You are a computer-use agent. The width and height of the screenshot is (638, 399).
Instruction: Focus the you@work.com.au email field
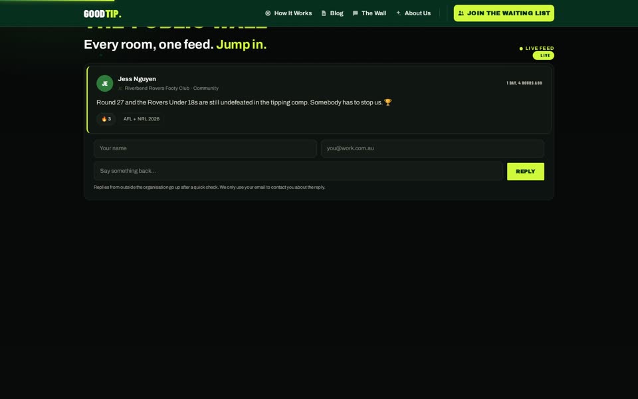(x=433, y=148)
